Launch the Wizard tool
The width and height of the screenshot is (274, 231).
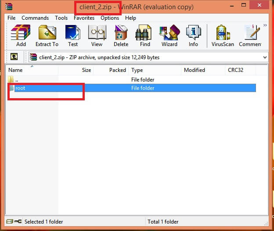169,35
